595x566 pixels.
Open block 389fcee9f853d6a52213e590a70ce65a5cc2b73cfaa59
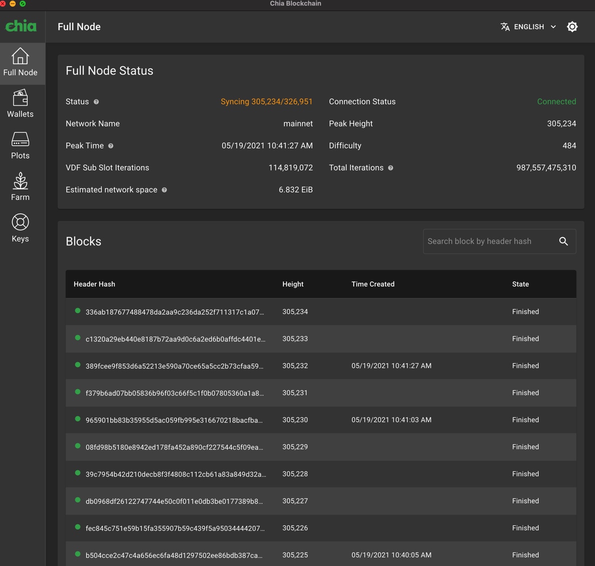174,366
